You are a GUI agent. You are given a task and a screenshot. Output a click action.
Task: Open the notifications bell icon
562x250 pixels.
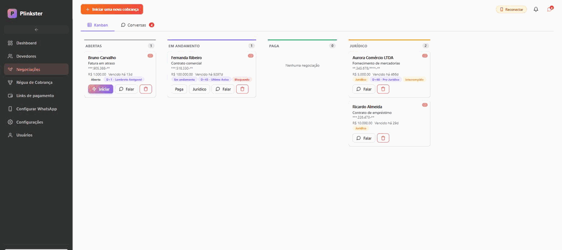click(x=536, y=10)
